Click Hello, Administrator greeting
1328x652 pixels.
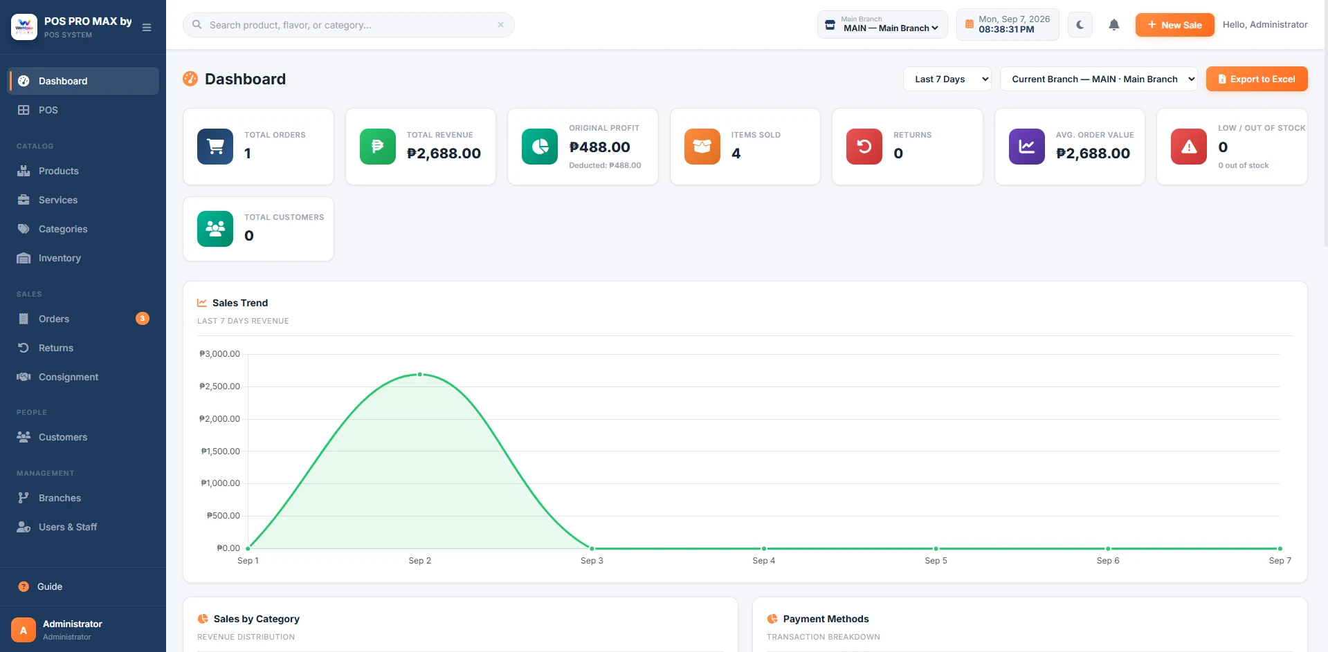[1265, 25]
